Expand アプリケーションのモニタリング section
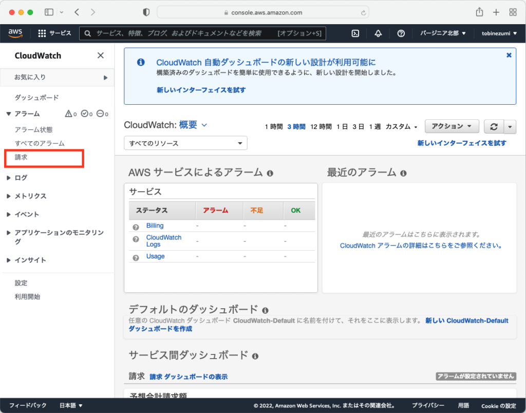Screen dimensions: 526x413 tap(9, 233)
